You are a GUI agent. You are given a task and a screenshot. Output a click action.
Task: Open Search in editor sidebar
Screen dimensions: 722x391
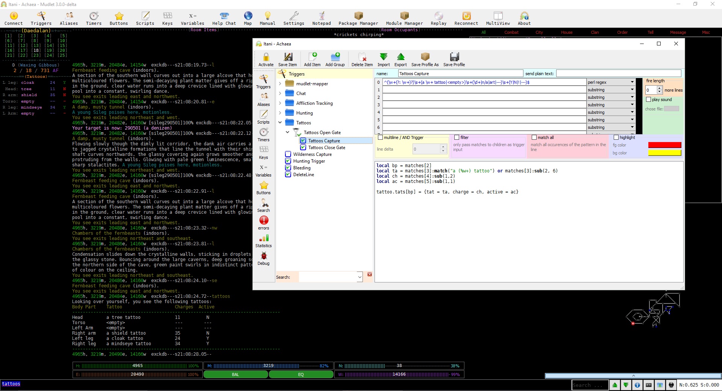pos(264,205)
